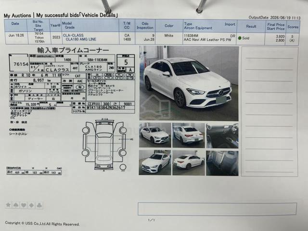
Task: Open the rear view thumbnail with taillights
Action: (189, 135)
